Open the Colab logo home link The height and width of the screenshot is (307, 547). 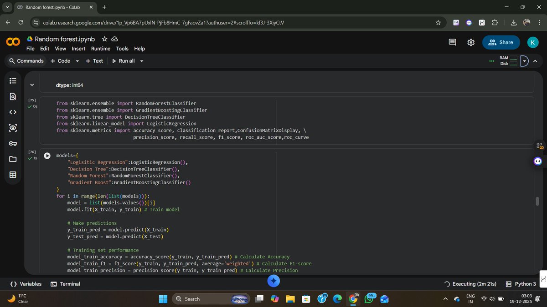point(13,42)
